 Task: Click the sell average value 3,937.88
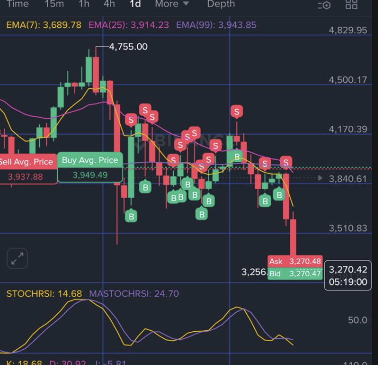(25, 177)
